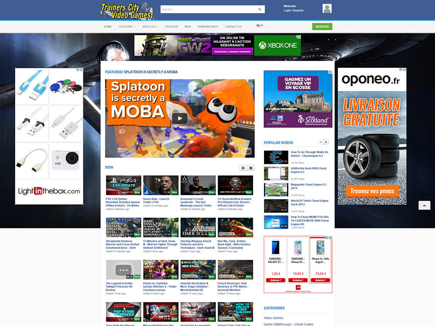Click 'Trouvez vos pneus' button in oponeo ad

pyautogui.click(x=372, y=191)
